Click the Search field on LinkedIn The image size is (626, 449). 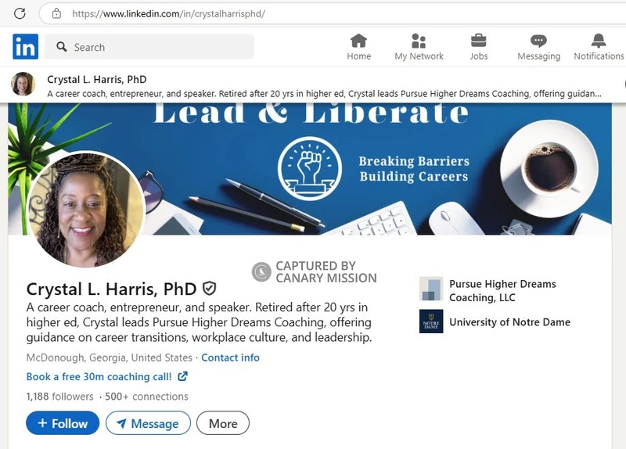[x=149, y=47]
